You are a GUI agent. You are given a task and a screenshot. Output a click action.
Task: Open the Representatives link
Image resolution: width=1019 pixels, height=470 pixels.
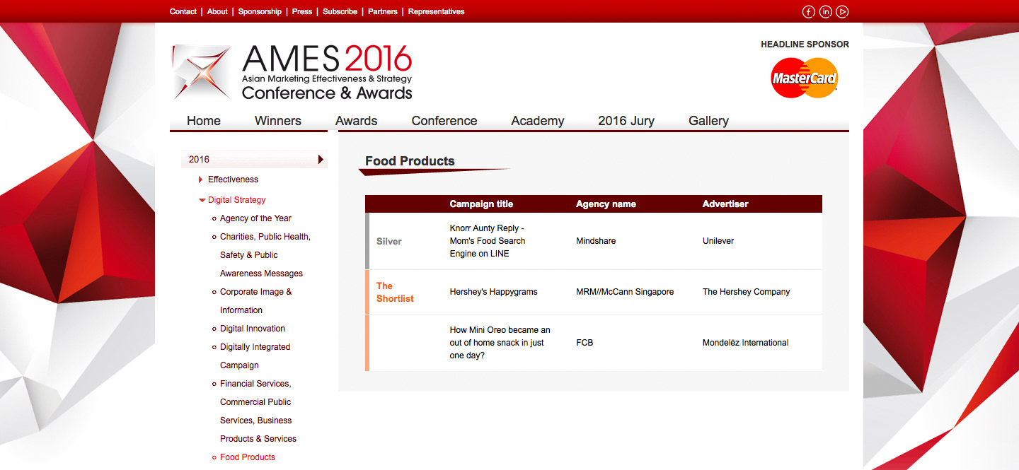[x=437, y=11]
